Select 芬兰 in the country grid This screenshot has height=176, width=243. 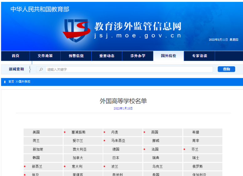click(x=195, y=149)
